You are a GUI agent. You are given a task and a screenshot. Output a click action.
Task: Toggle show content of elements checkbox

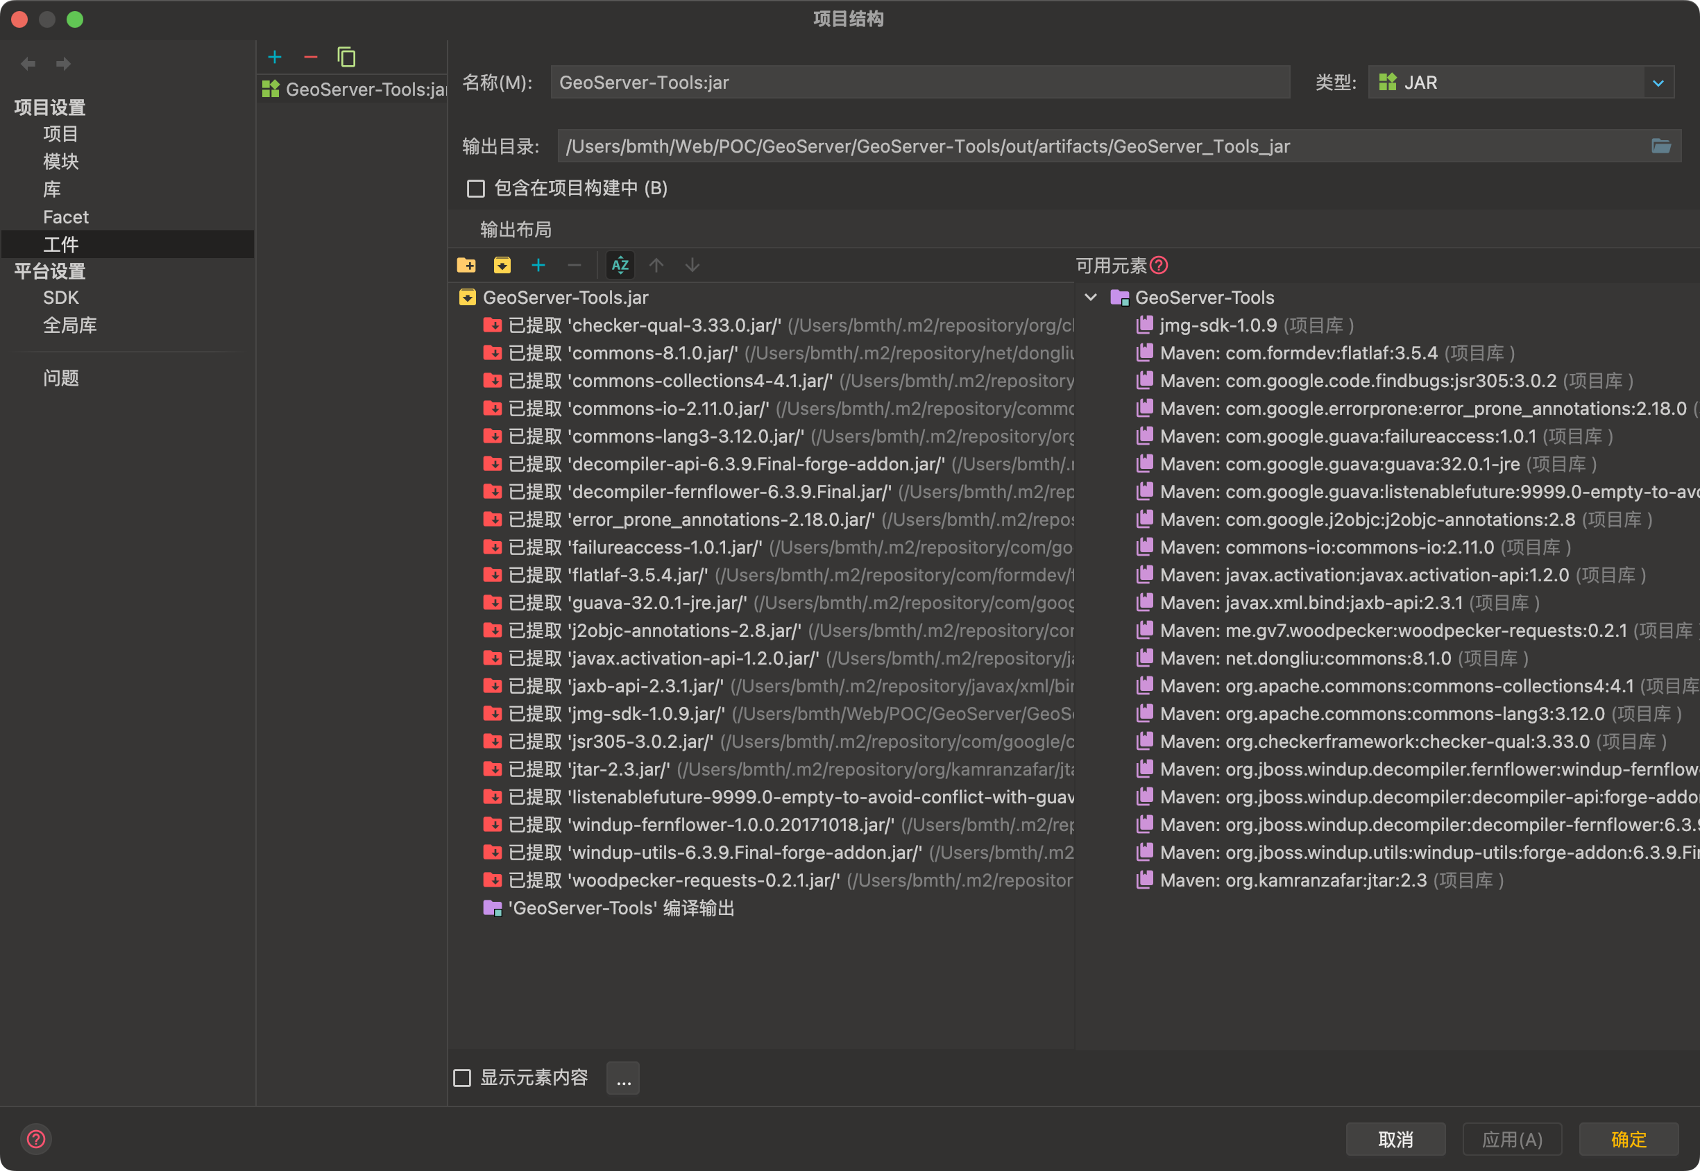[462, 1078]
